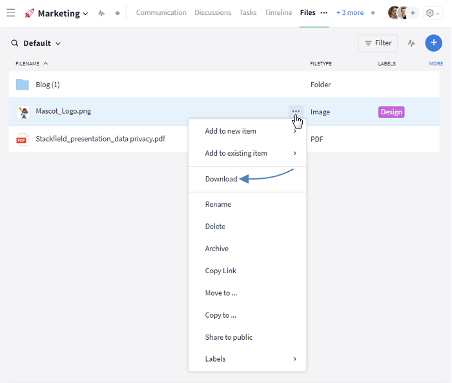This screenshot has height=383, width=452.
Task: Click the Filter button
Action: (x=378, y=43)
